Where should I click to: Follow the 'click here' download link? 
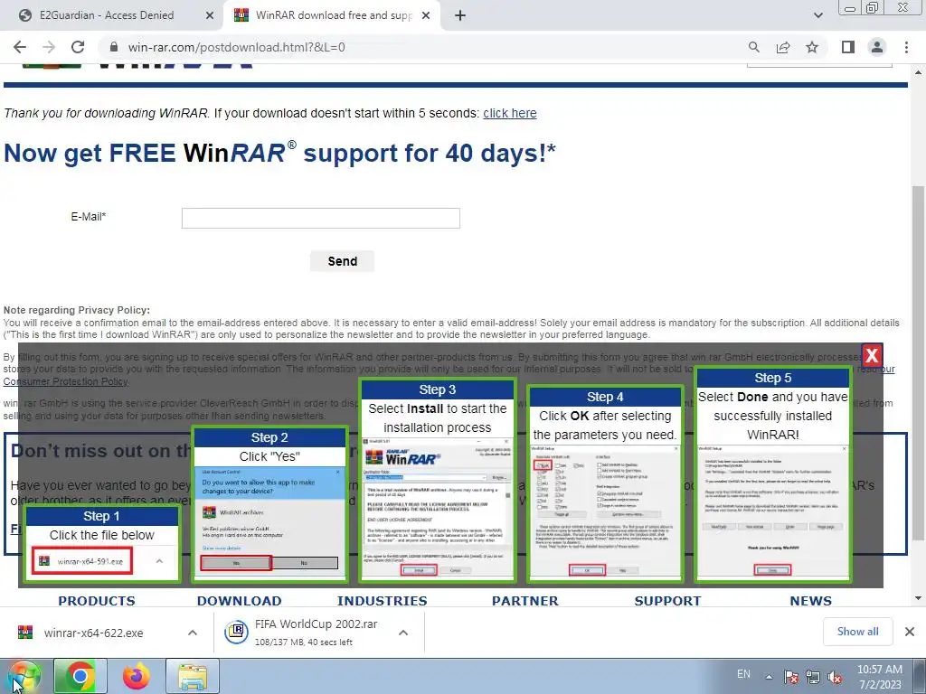point(510,113)
